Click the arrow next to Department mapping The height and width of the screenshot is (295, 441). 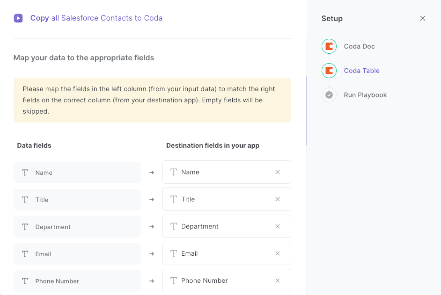pyautogui.click(x=152, y=227)
